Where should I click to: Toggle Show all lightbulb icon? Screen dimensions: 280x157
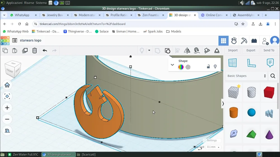click(142, 51)
